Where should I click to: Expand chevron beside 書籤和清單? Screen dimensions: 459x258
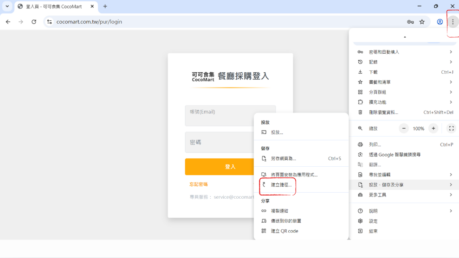click(x=451, y=82)
